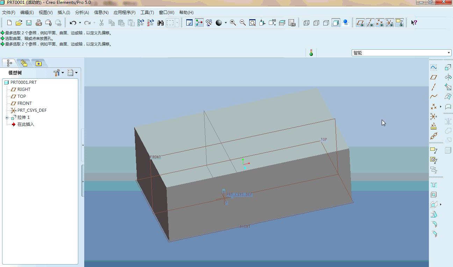Click the Shell tool icon
Screen dimensions: 453x267
point(433,195)
